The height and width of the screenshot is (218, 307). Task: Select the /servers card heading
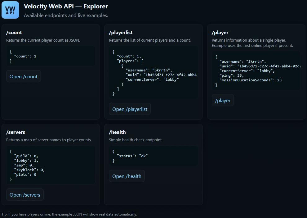(x=16, y=132)
